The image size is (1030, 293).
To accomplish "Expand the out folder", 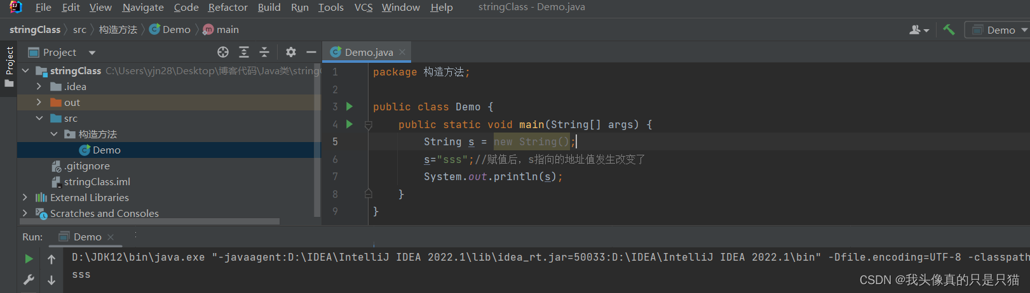I will (39, 102).
